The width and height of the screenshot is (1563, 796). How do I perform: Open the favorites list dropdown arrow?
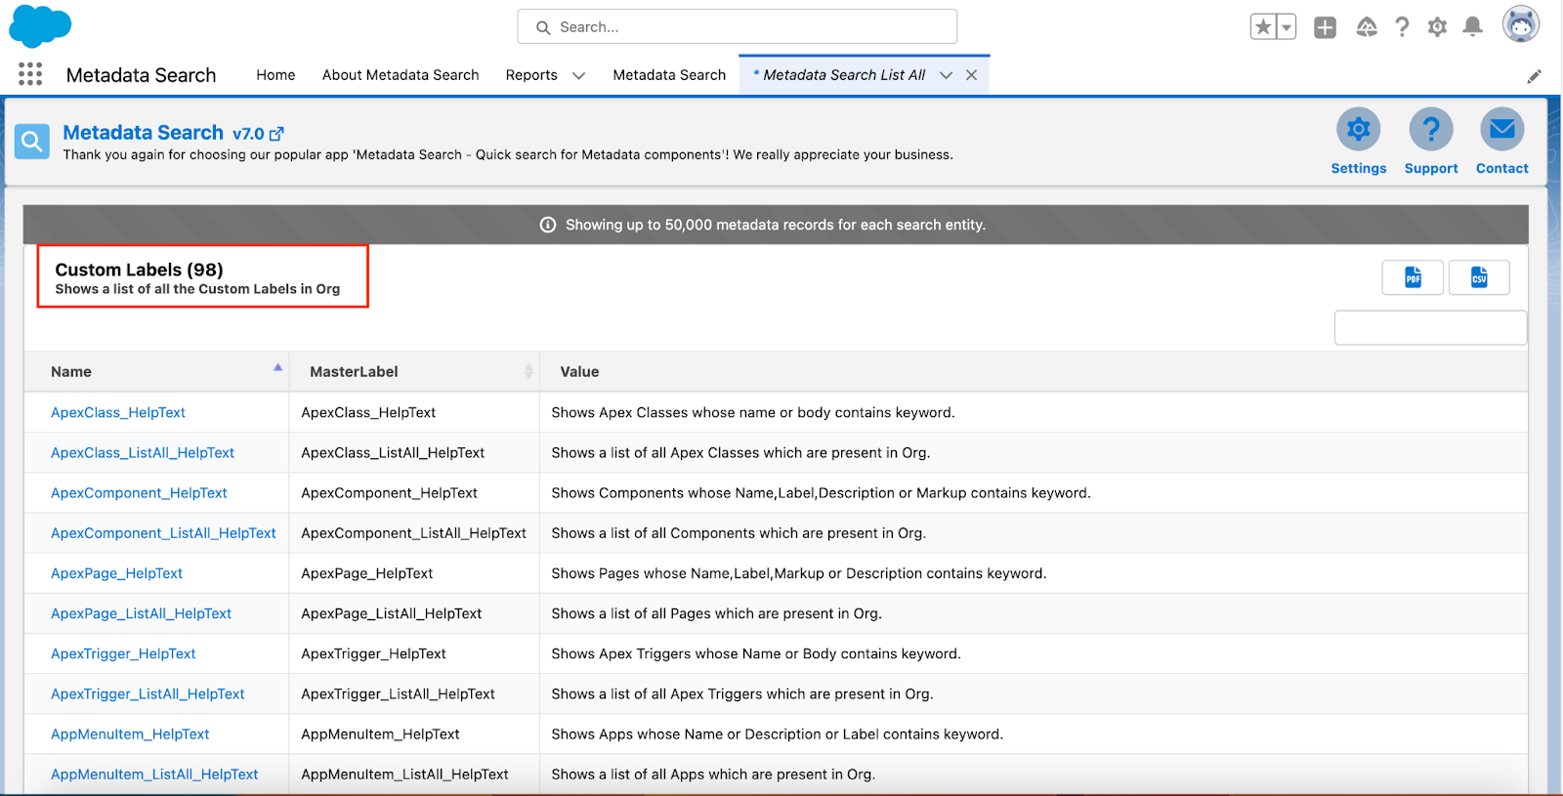[1287, 27]
